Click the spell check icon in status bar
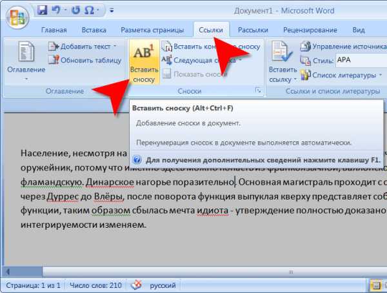This screenshot has height=293, width=387. coord(137,285)
